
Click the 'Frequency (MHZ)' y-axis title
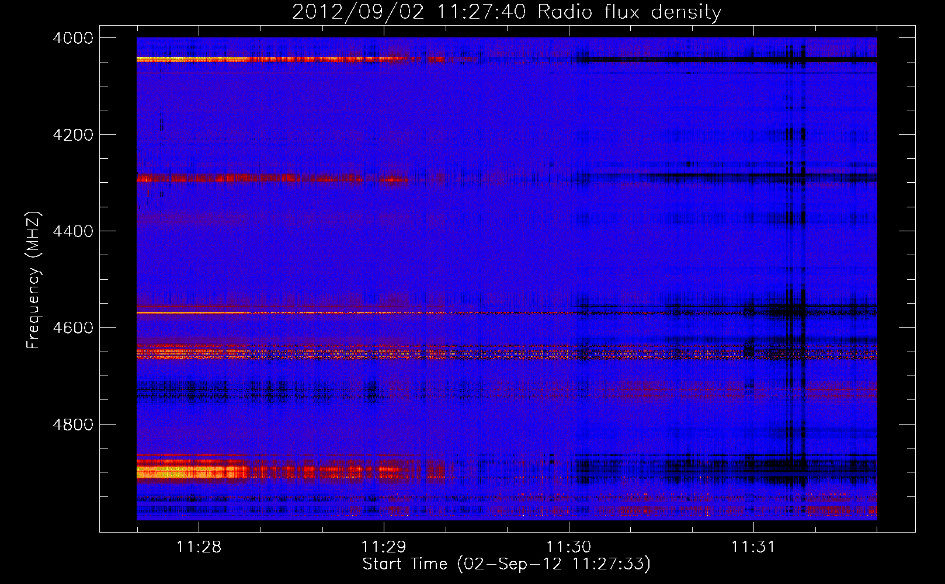(34, 280)
